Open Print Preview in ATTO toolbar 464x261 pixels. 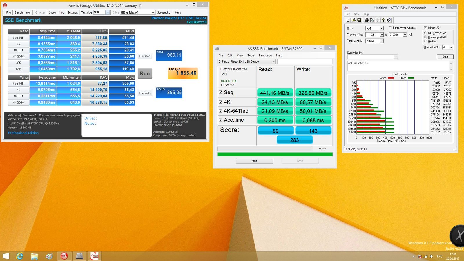pyautogui.click(x=372, y=20)
